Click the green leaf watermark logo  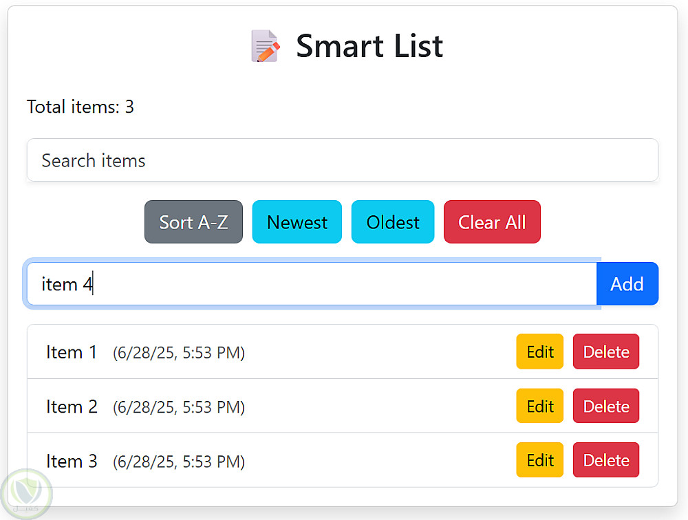27,491
